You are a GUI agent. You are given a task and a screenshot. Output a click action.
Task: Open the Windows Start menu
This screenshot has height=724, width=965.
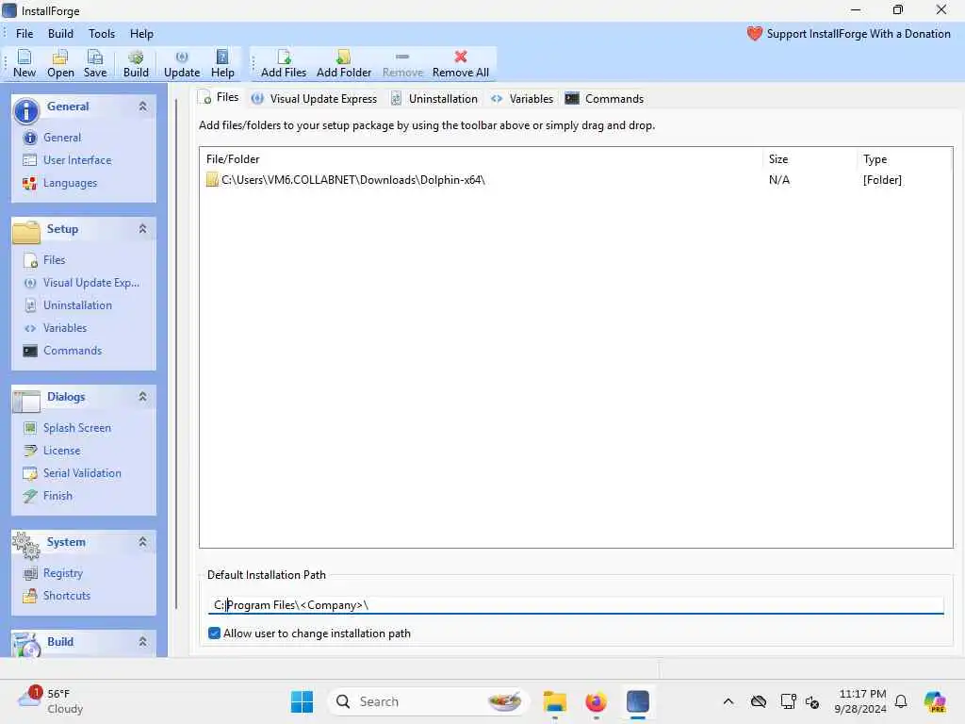(302, 701)
